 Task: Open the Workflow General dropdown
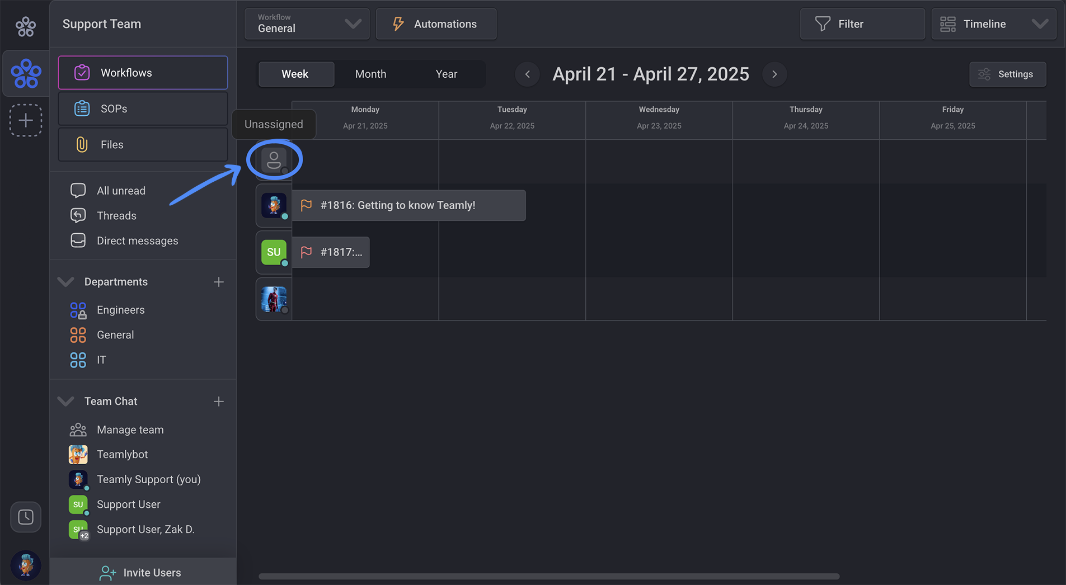(x=307, y=24)
